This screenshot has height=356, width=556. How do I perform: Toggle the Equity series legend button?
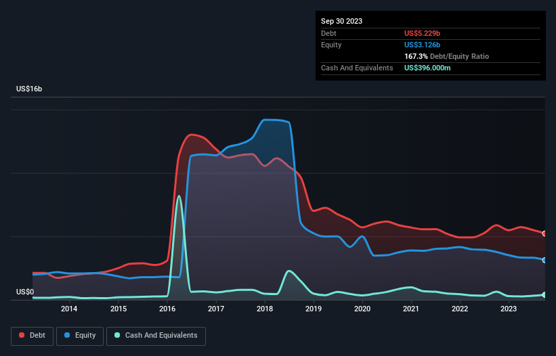(80, 336)
